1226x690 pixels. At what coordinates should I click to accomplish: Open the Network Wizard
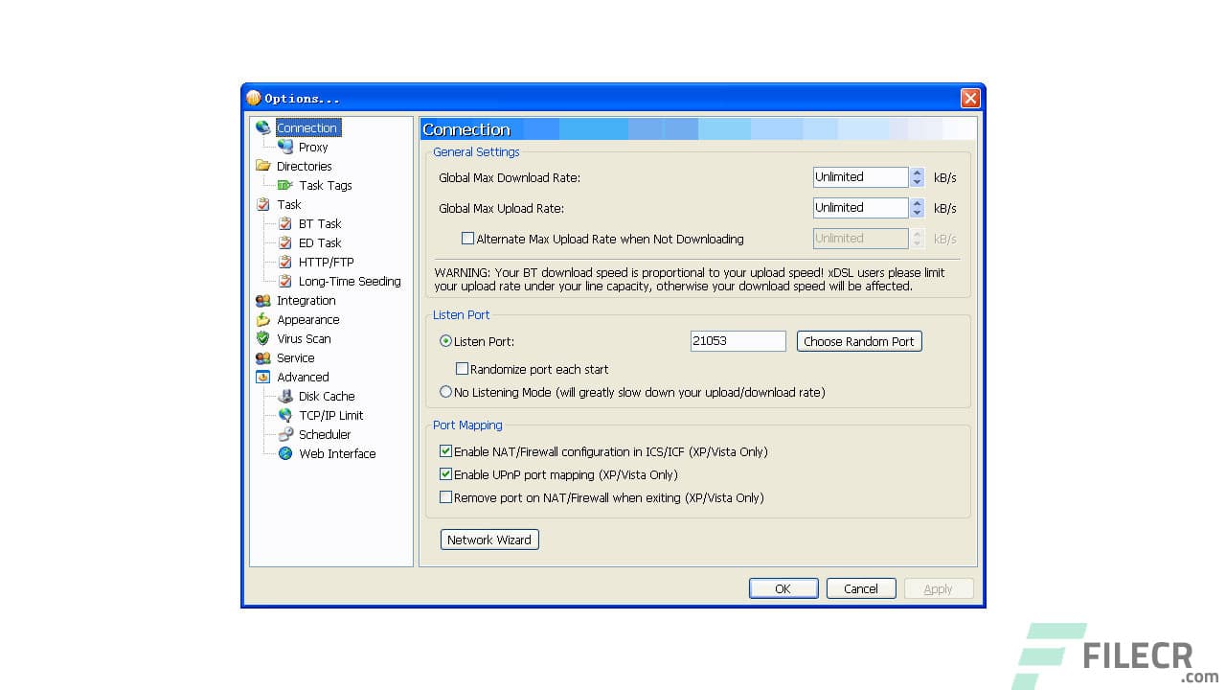(x=489, y=539)
